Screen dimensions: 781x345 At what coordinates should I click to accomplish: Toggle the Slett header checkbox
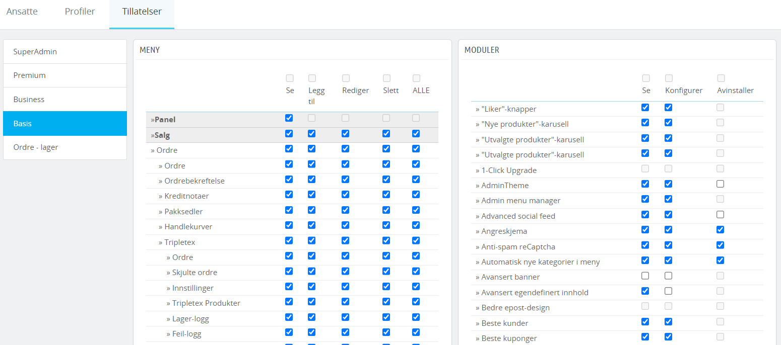coord(386,78)
